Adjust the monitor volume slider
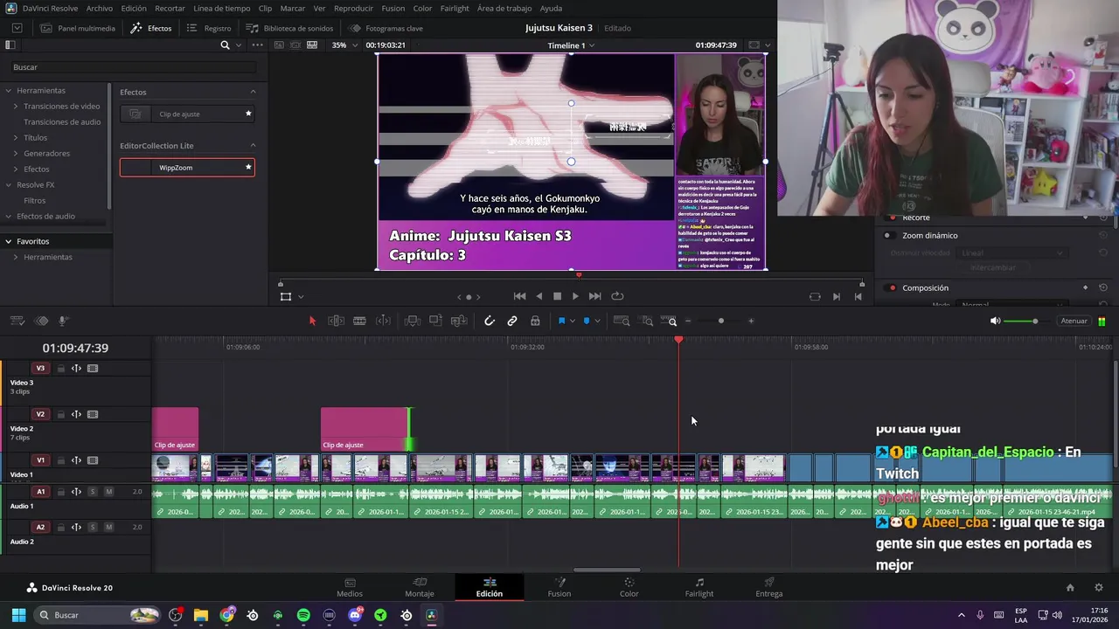1119x629 pixels. coord(1035,321)
